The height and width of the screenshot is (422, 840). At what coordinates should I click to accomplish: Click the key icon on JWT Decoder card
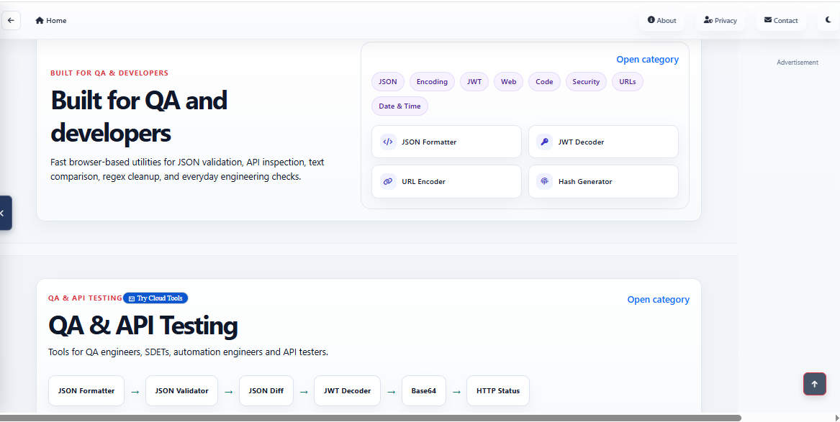[x=544, y=142]
